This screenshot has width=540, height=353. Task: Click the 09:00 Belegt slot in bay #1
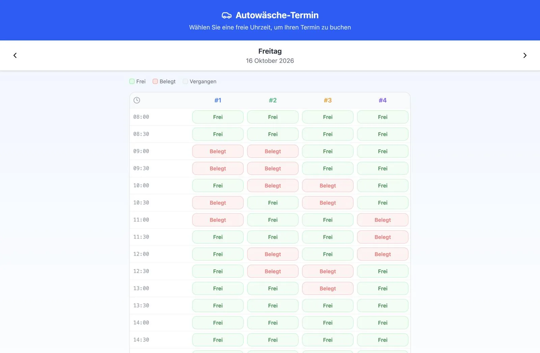coord(218,152)
